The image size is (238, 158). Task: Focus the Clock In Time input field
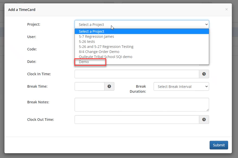137,74
